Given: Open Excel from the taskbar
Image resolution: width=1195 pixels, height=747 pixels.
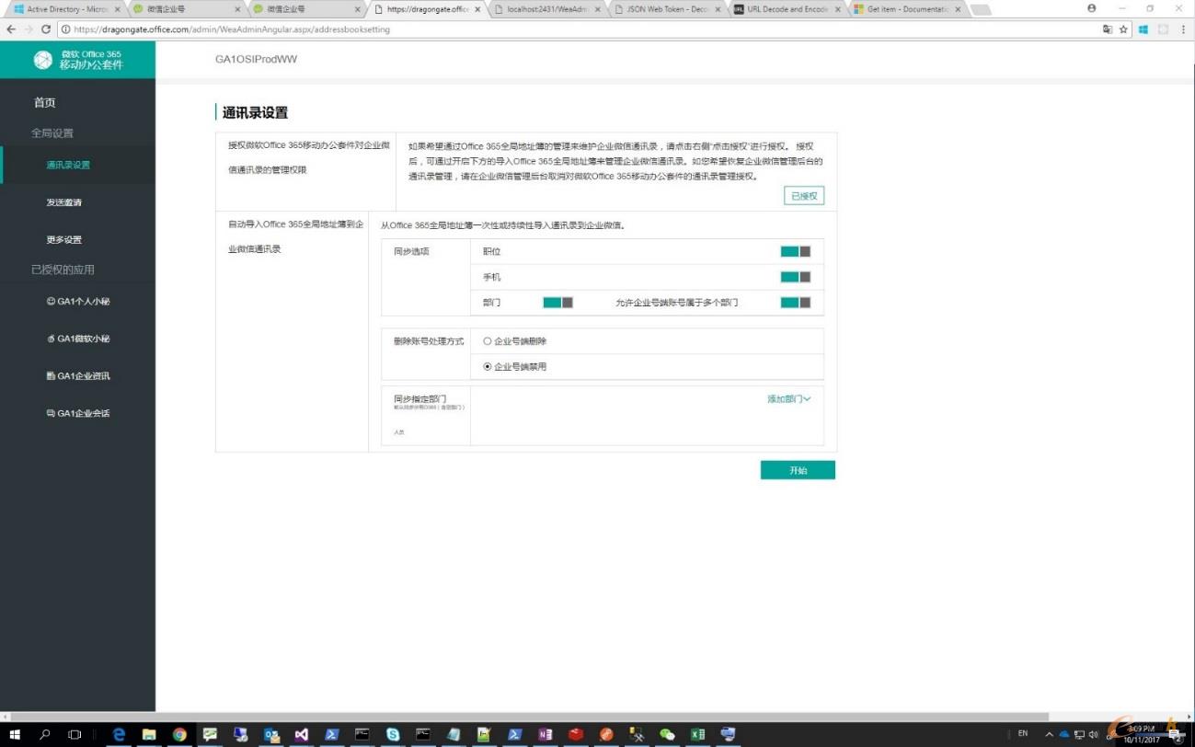Looking at the screenshot, I should tap(697, 734).
